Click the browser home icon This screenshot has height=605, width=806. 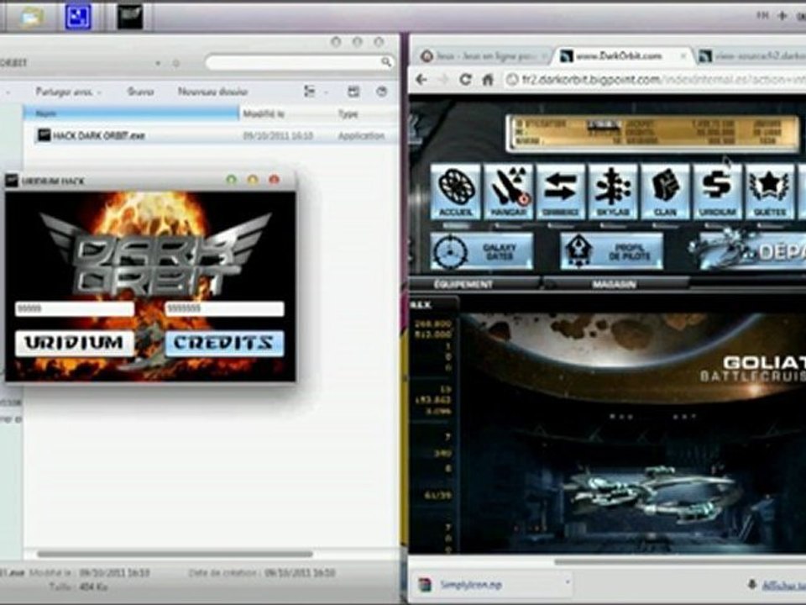click(489, 79)
